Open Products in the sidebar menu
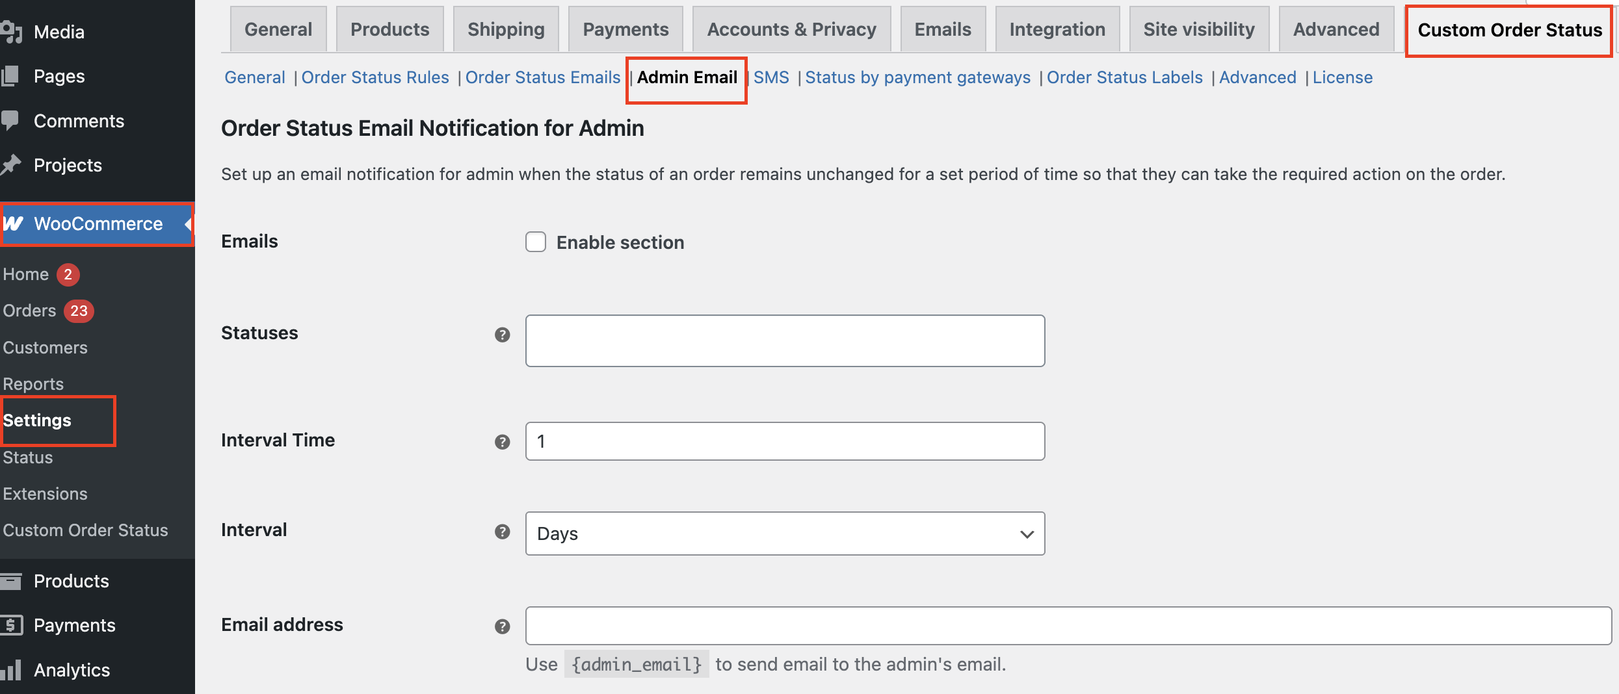 72,581
